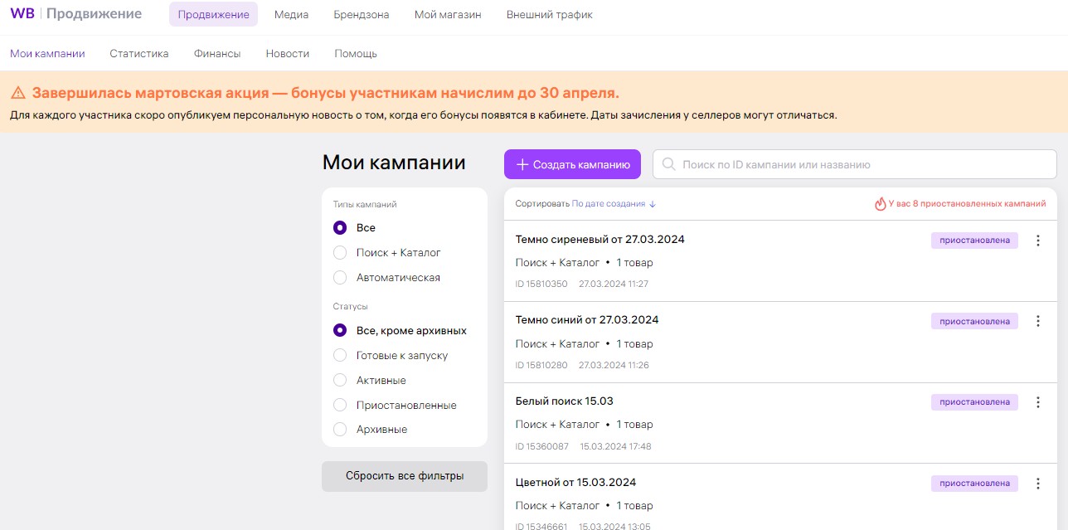Click the plus icon inside «Создать кампанию»
The width and height of the screenshot is (1068, 530).
click(522, 164)
